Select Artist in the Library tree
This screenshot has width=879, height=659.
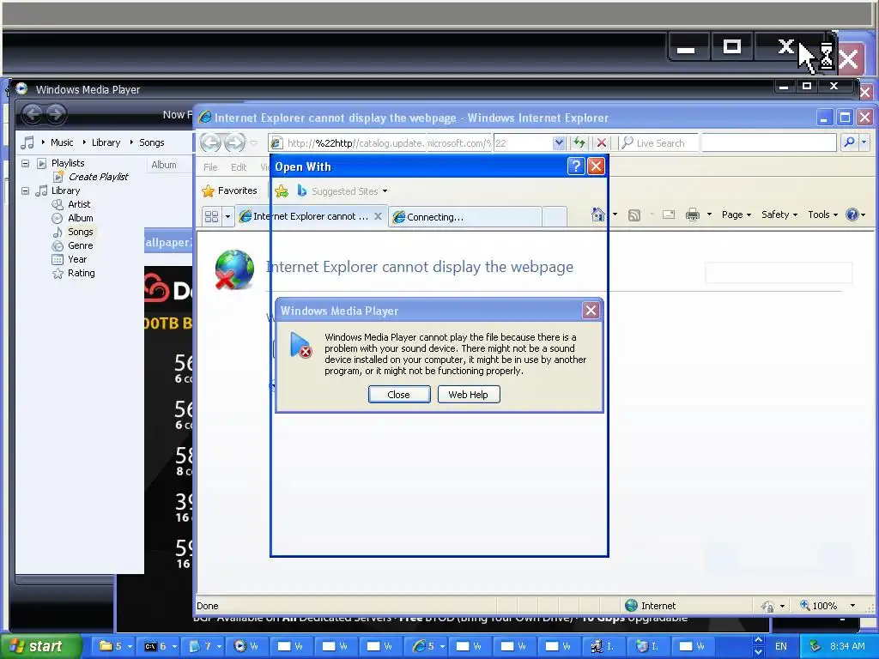79,204
